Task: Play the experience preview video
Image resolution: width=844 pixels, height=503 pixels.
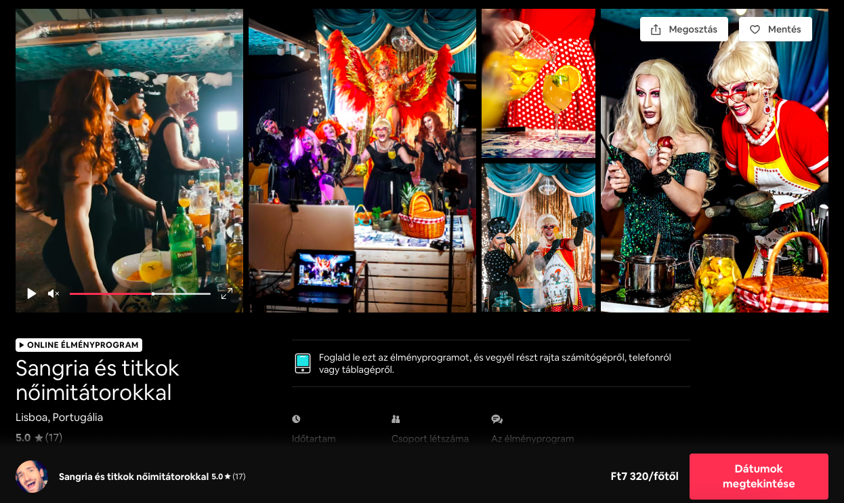Action: [x=31, y=294]
